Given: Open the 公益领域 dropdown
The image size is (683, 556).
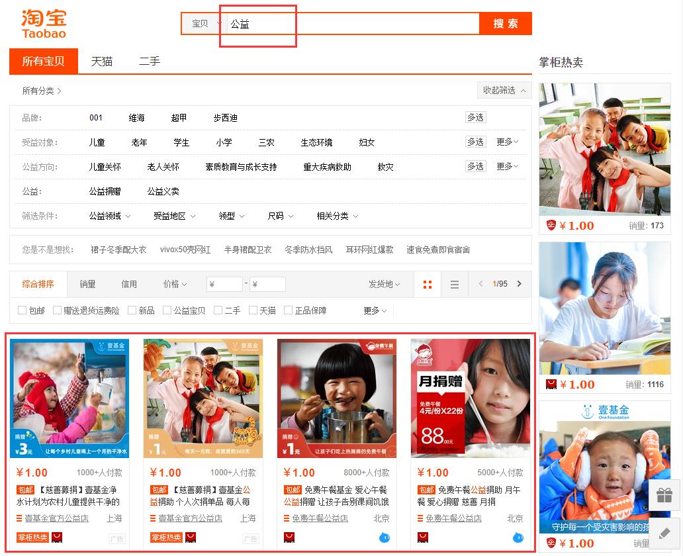Looking at the screenshot, I should [x=109, y=216].
